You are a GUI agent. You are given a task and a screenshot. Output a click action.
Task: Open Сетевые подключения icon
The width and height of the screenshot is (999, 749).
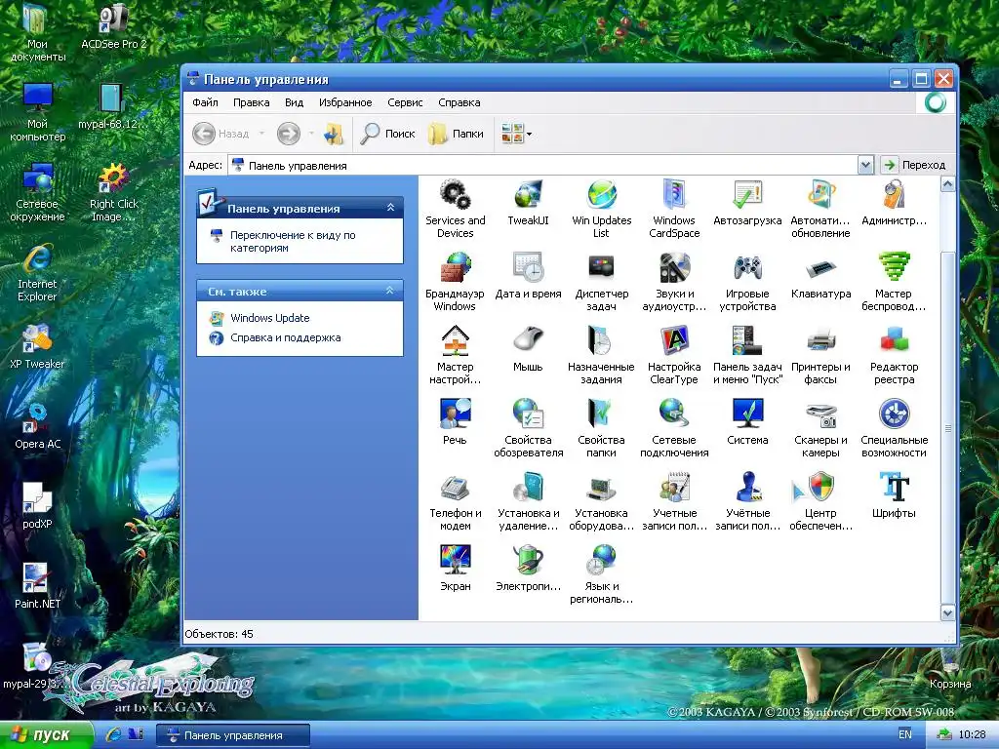coord(674,429)
